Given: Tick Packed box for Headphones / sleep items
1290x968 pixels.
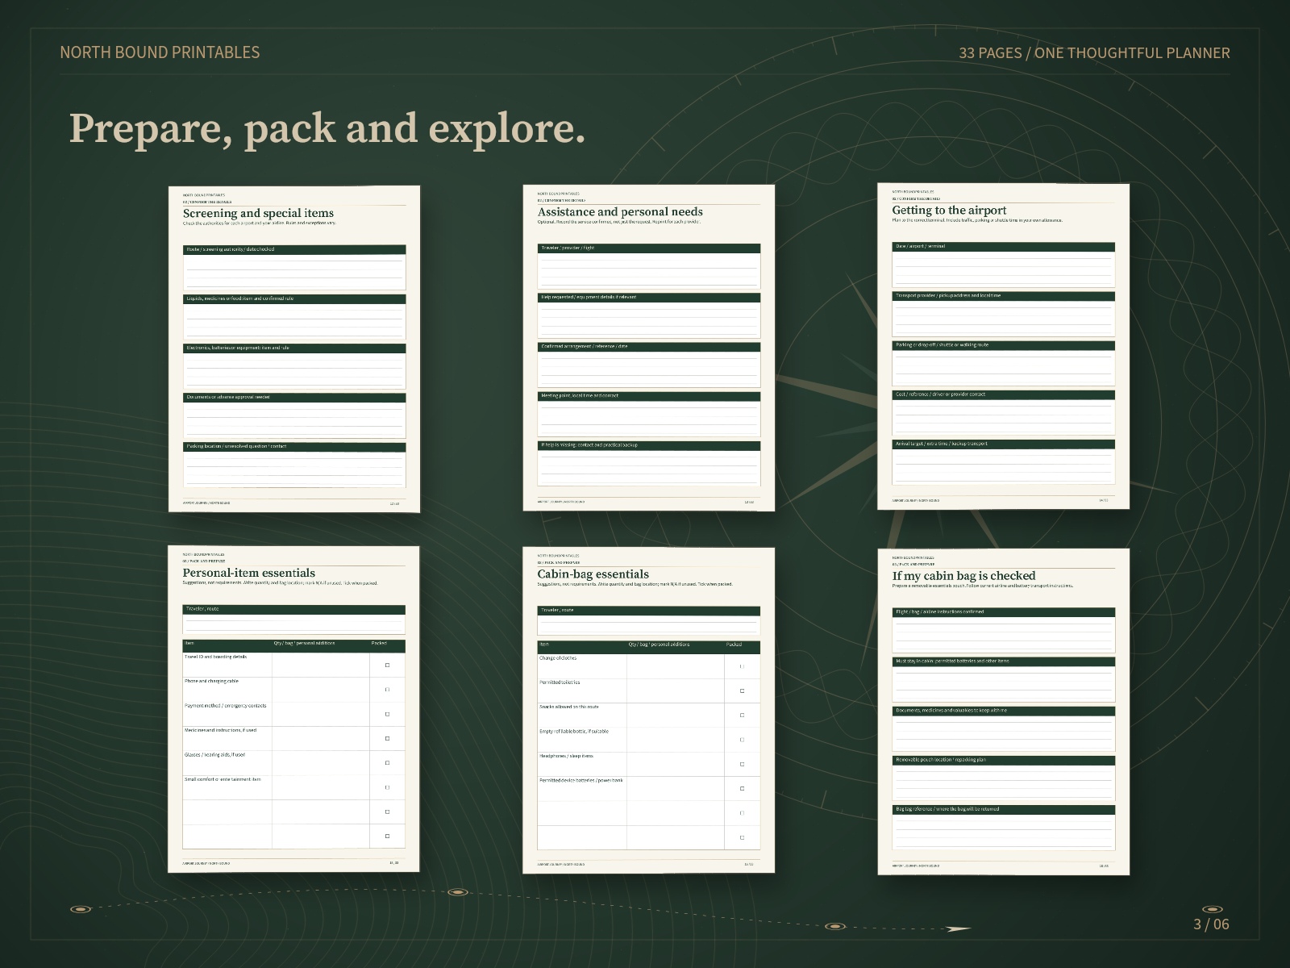Looking at the screenshot, I should coord(742,765).
